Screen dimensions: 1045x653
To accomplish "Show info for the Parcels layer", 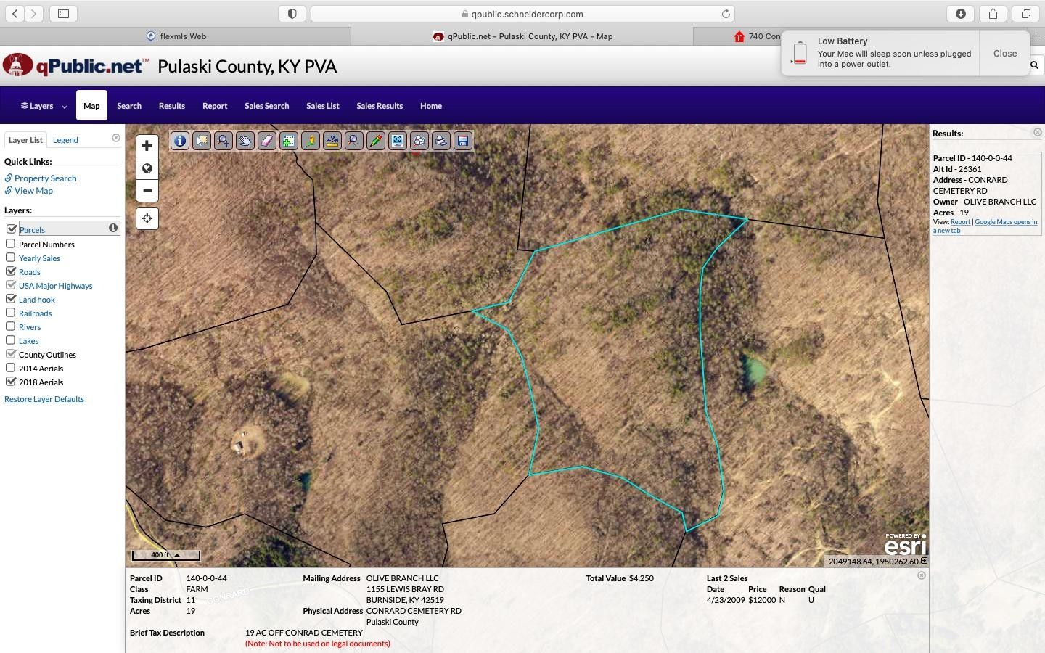I will pos(113,228).
